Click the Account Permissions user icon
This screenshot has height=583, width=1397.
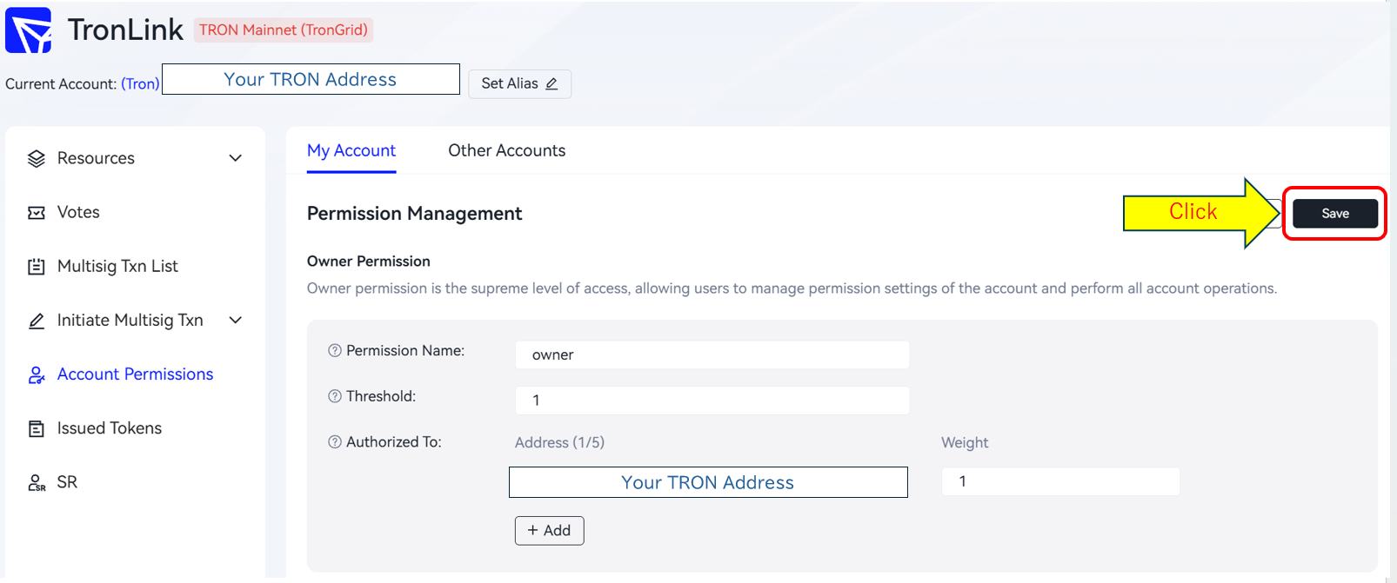37,374
